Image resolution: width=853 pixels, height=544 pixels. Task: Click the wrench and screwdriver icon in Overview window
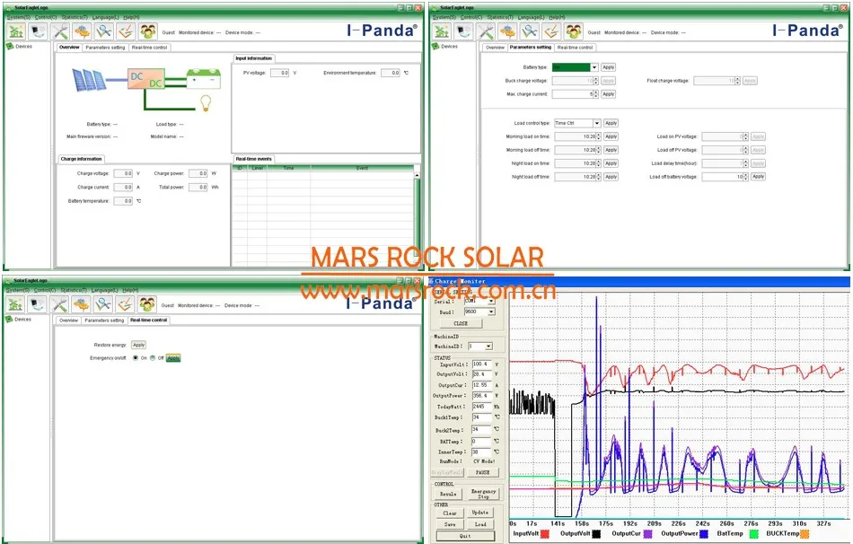click(60, 31)
